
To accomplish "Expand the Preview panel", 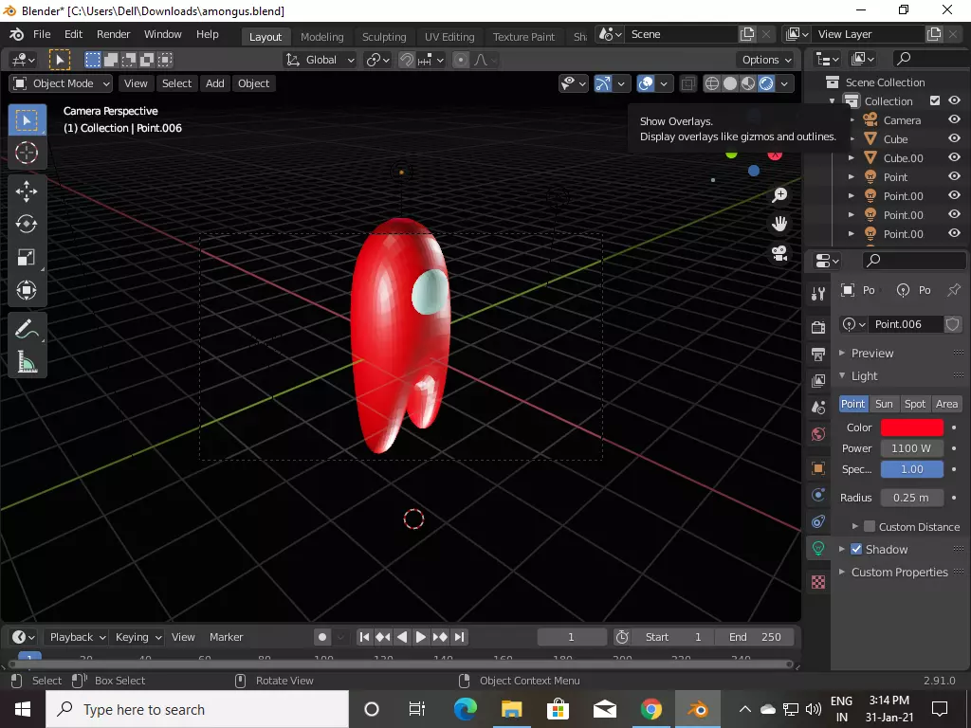I will point(872,353).
